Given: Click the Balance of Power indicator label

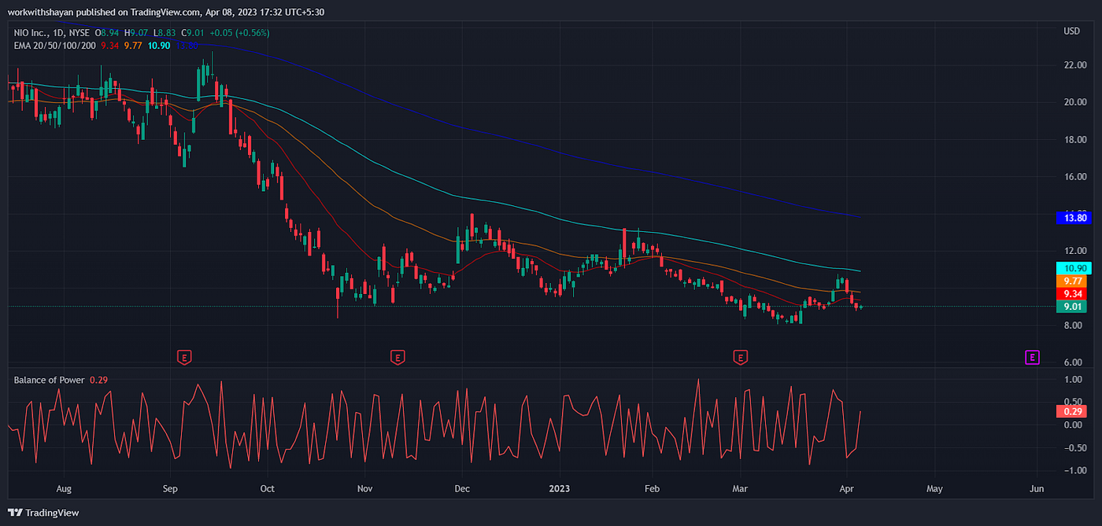Looking at the screenshot, I should point(50,380).
